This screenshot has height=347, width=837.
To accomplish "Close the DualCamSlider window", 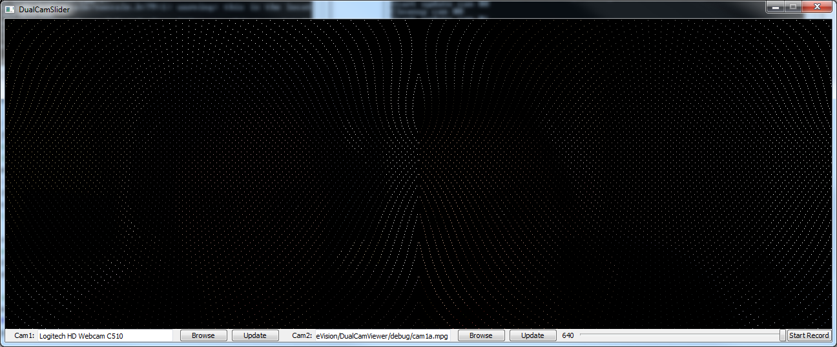I will 817,6.
